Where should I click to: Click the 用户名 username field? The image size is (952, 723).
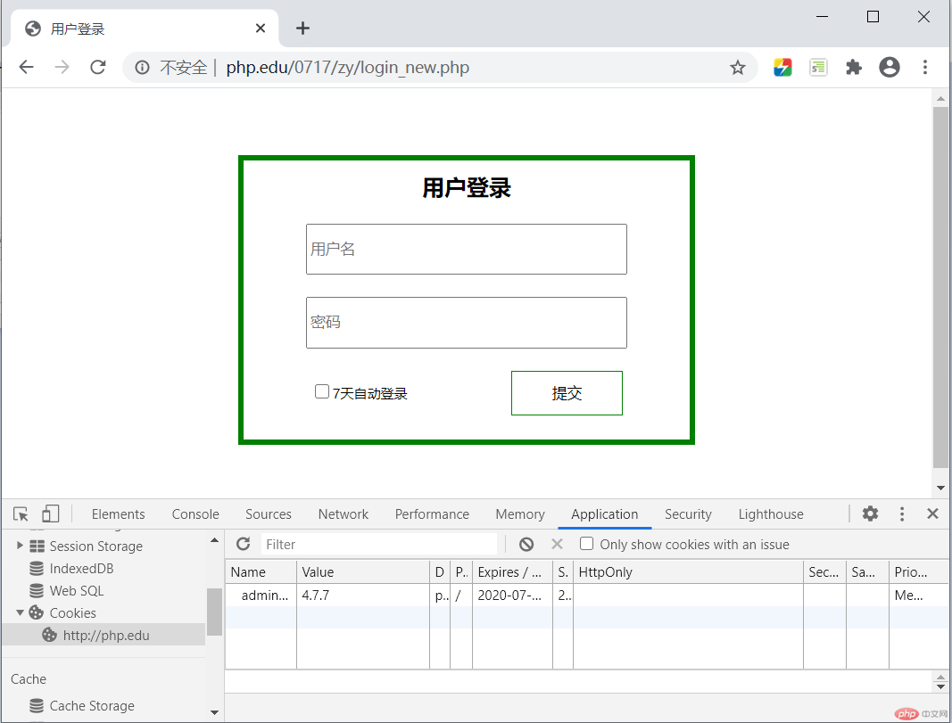click(467, 250)
